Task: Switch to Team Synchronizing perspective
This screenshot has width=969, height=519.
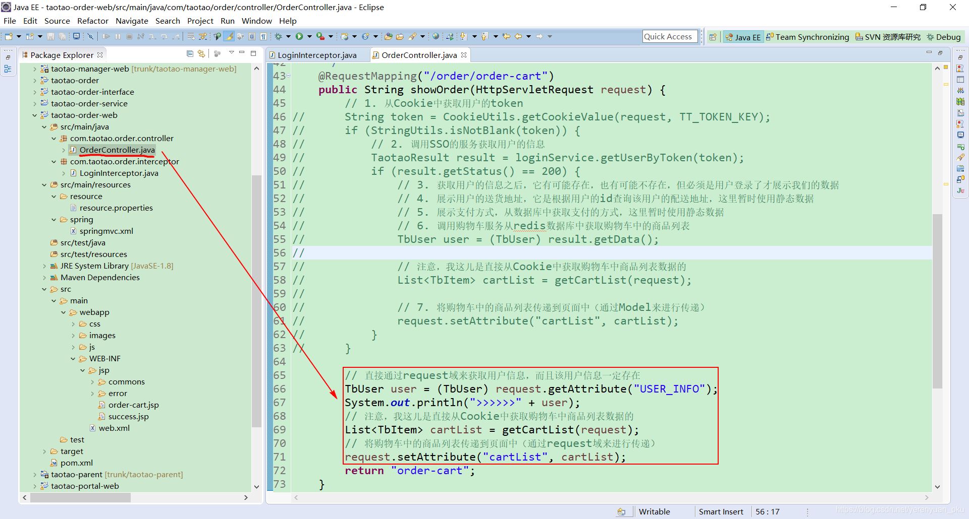Action: click(x=807, y=37)
